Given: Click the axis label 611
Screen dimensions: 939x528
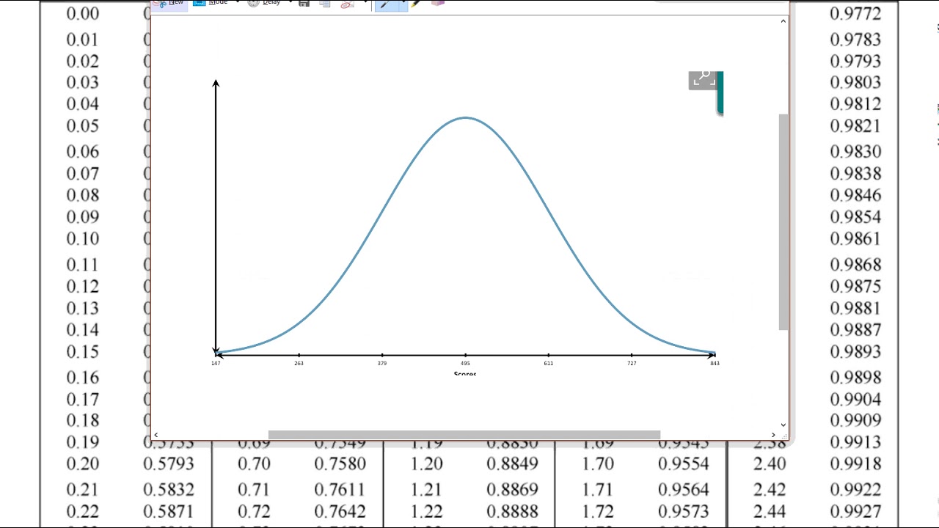Looking at the screenshot, I should pos(549,364).
